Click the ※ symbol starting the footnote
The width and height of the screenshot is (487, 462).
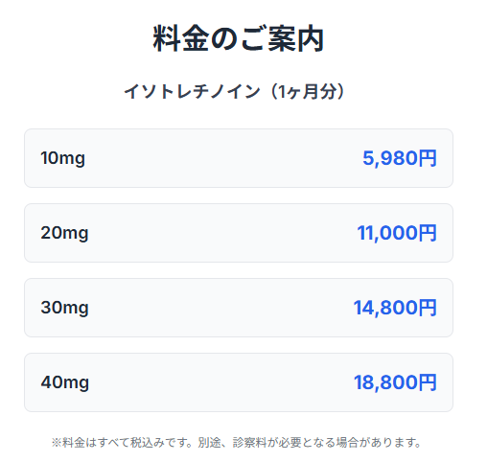click(56, 443)
